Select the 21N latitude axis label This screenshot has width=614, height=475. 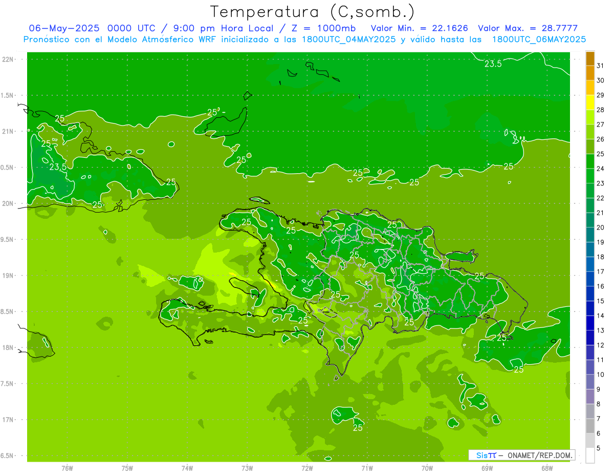pos(8,131)
